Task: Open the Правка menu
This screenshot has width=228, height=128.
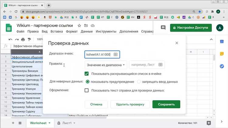Action: pyautogui.click(x=33, y=31)
